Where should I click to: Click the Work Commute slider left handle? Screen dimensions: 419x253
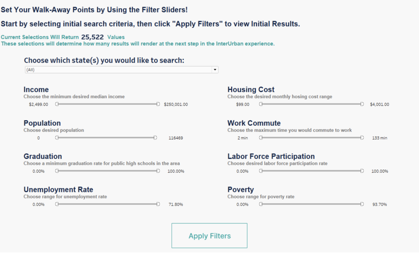click(261, 138)
